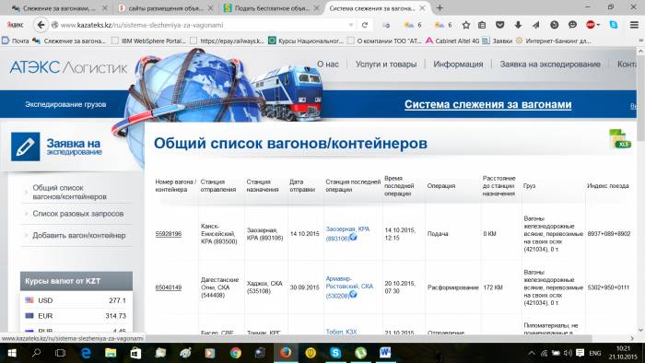Image resolution: width=645 pixels, height=363 pixels.
Task: Click the address bar URL field
Action: [x=202, y=25]
